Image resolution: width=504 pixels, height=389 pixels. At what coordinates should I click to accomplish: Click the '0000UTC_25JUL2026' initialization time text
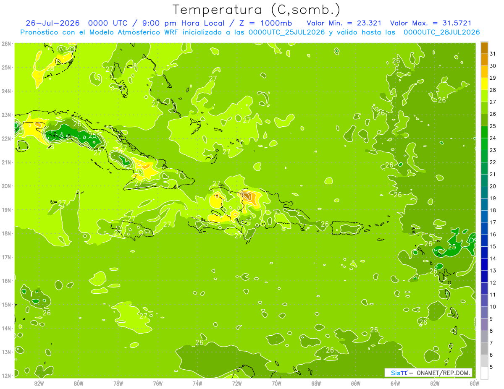click(x=286, y=32)
